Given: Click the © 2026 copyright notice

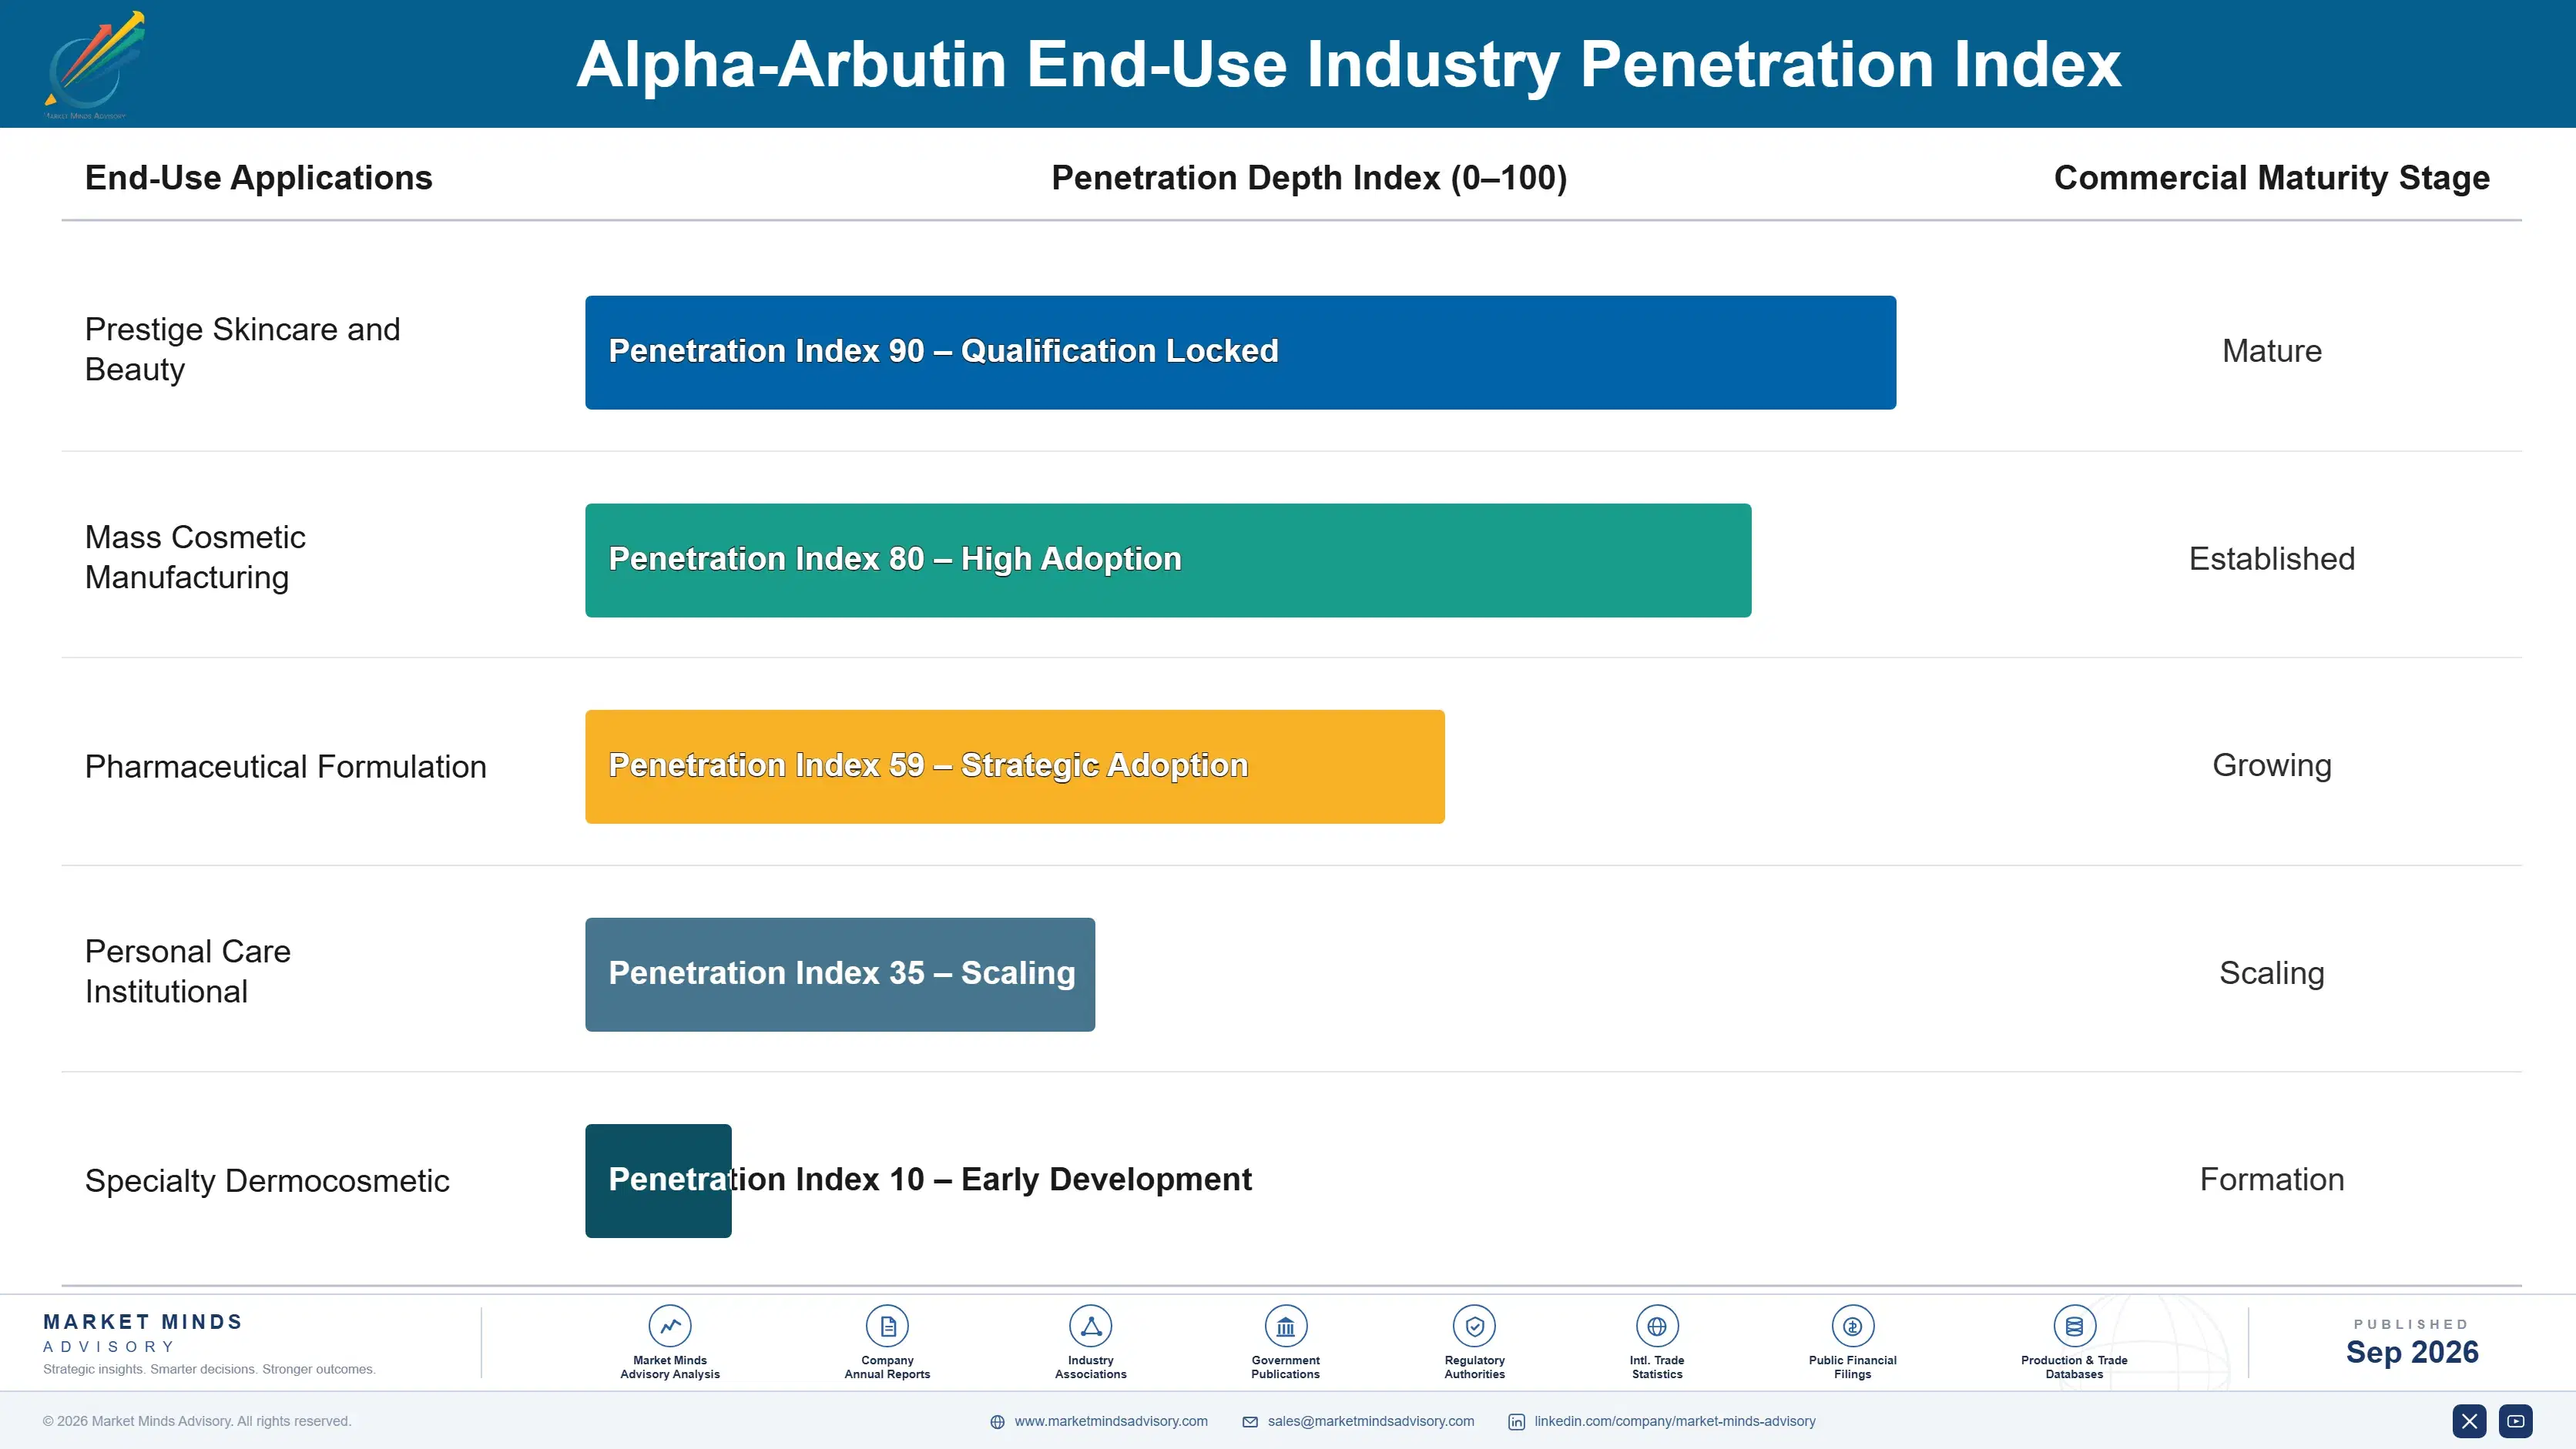Looking at the screenshot, I should click(196, 1421).
